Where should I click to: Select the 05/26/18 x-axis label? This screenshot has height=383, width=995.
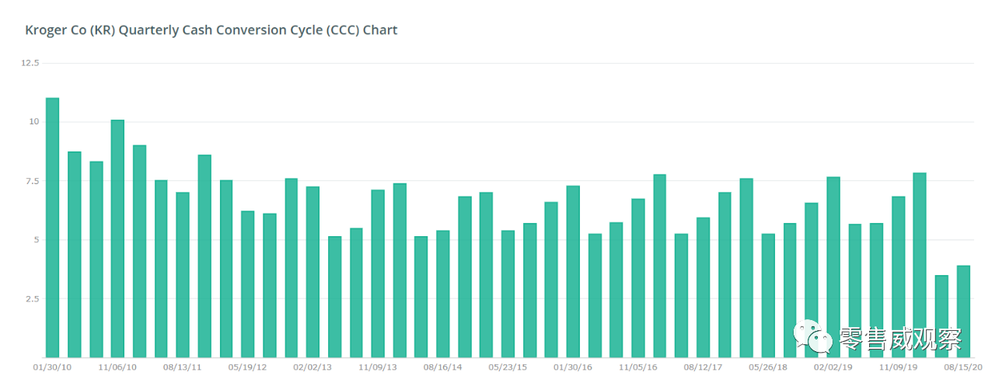pos(768,367)
